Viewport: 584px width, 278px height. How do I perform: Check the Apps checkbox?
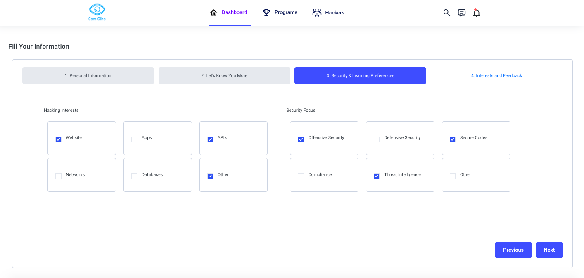pyautogui.click(x=134, y=139)
